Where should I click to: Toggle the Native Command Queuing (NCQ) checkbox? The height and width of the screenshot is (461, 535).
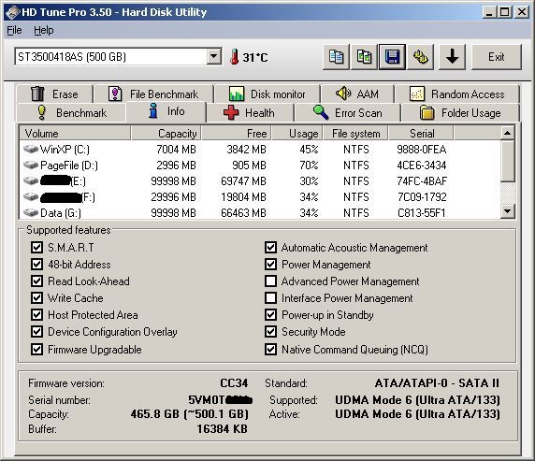270,349
